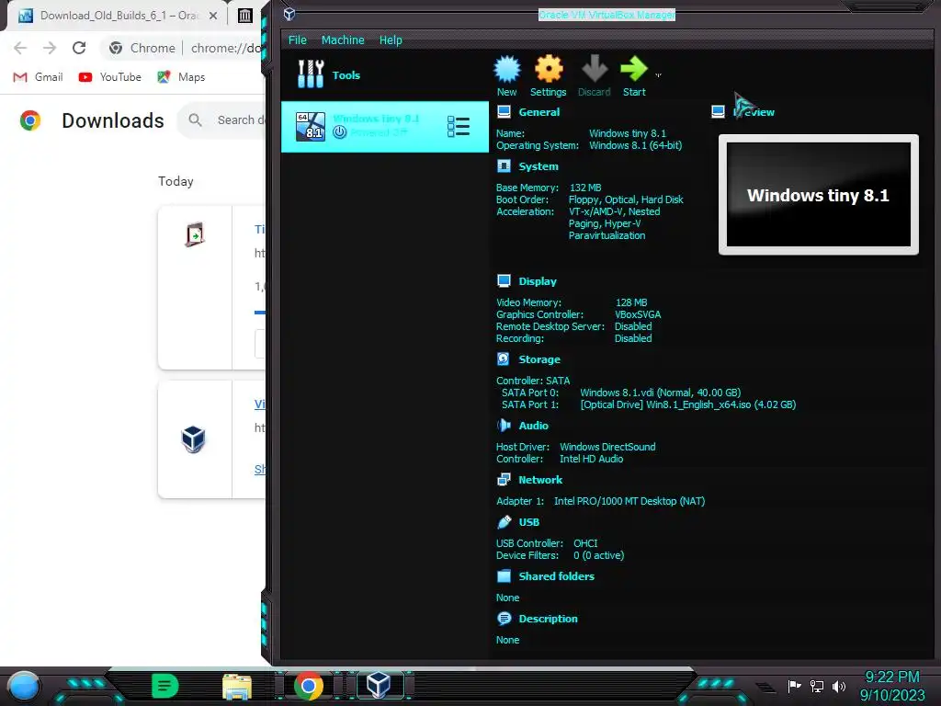Click the Audio speaker icon
This screenshot has width=941, height=706.
[x=504, y=426]
